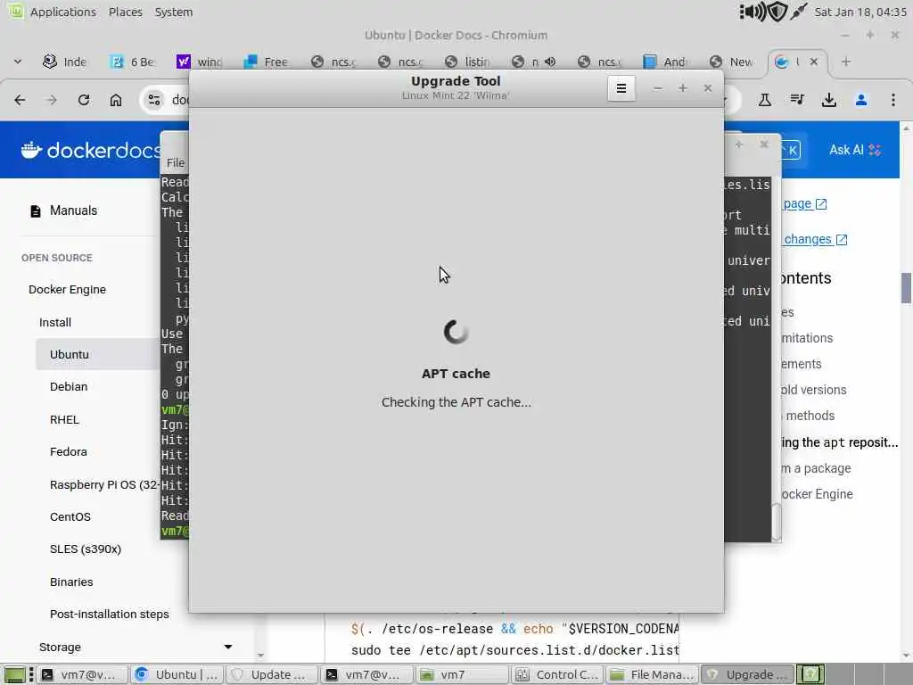Switch to the 'And' browser tab
This screenshot has height=685, width=913.
[667, 62]
